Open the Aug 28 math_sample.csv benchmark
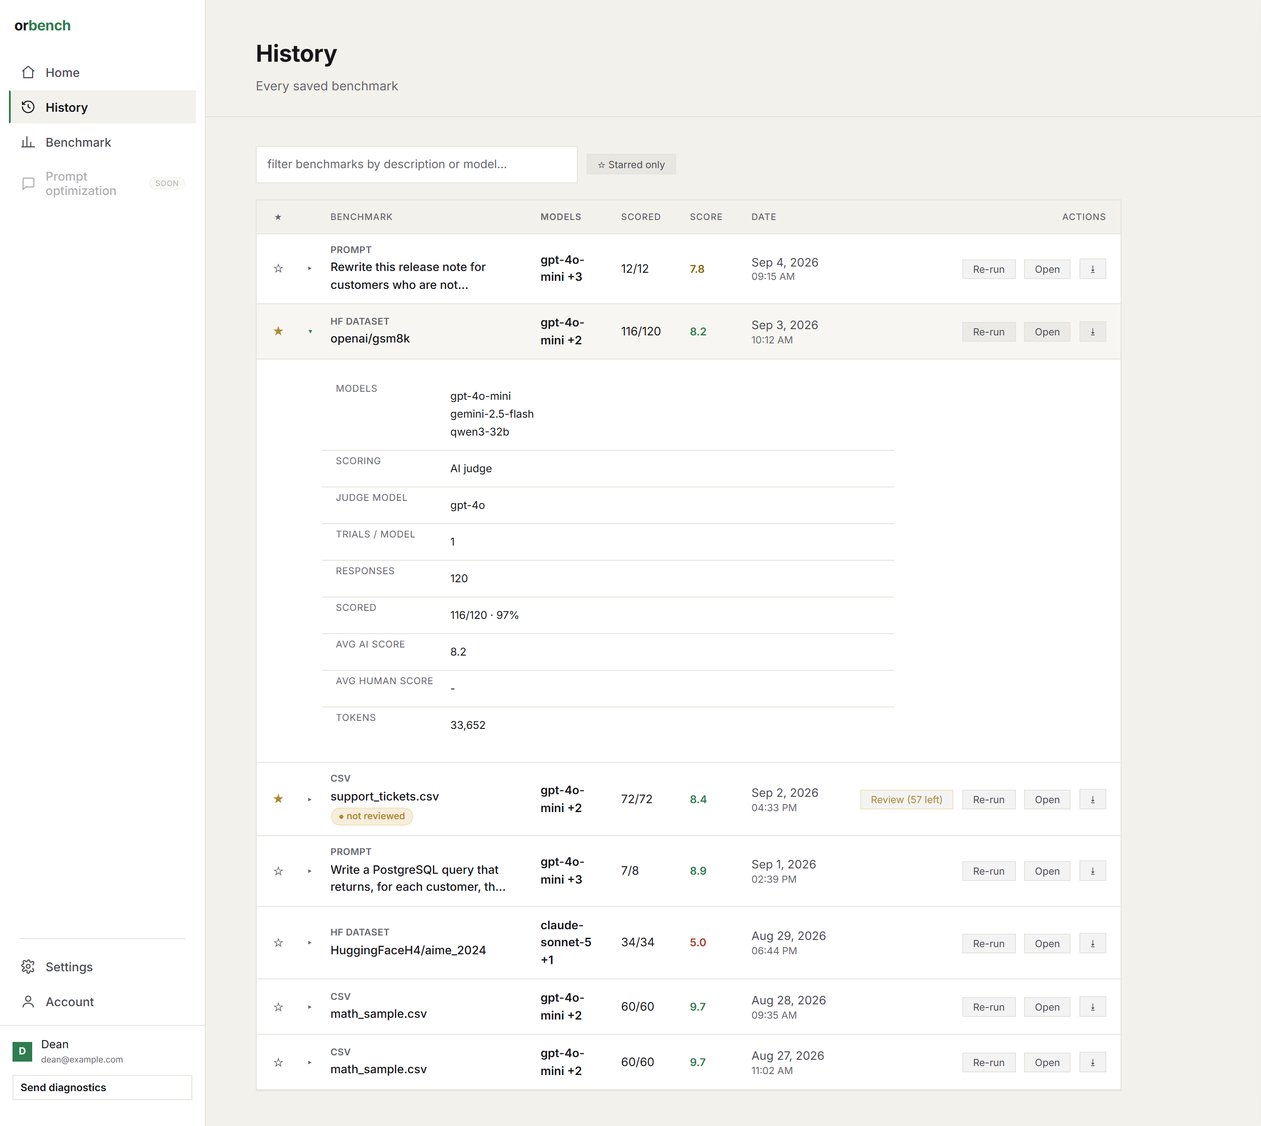Image resolution: width=1261 pixels, height=1126 pixels. [1047, 1007]
